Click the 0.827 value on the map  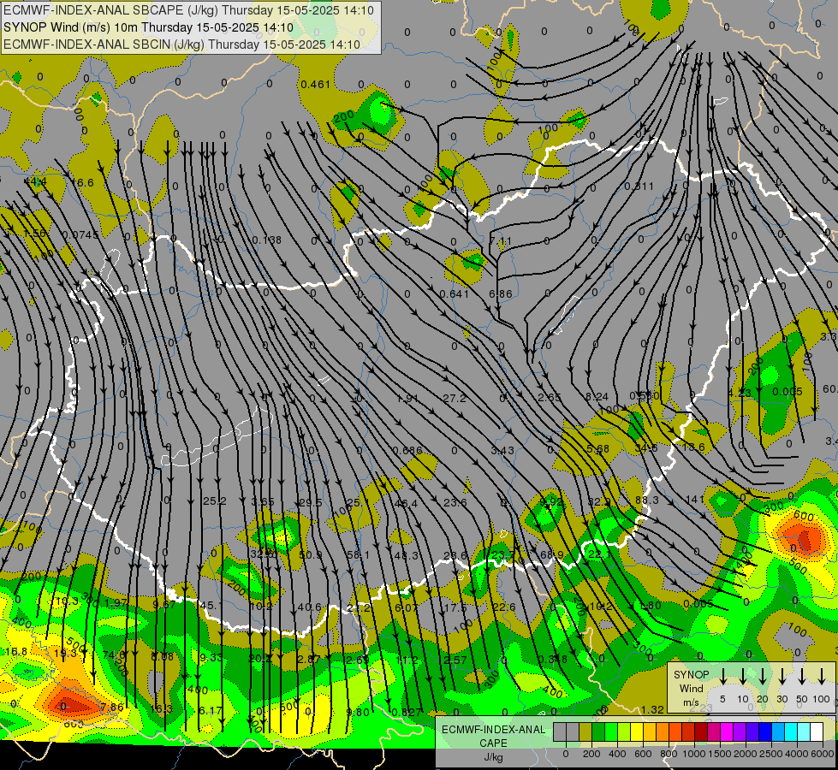coord(407,713)
